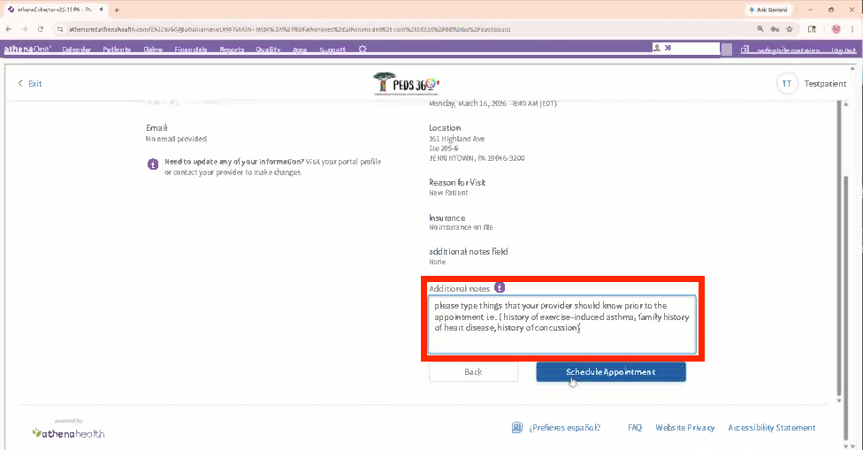
Task: Click the browser address bar
Action: click(x=408, y=29)
